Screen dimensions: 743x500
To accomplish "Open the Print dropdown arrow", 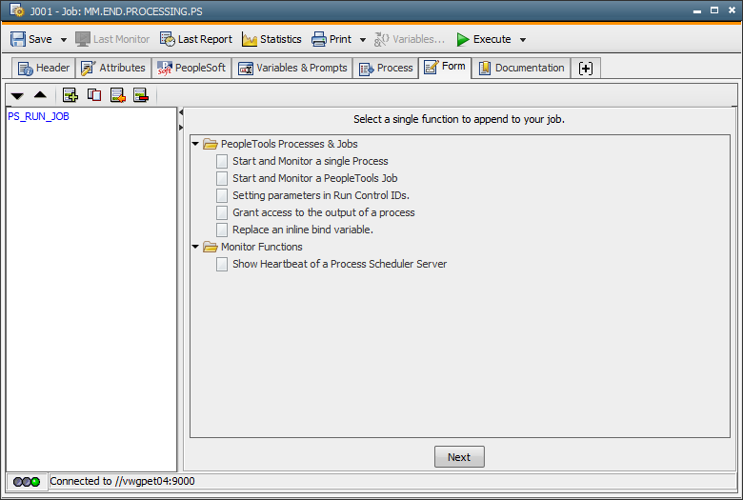I will pos(363,40).
